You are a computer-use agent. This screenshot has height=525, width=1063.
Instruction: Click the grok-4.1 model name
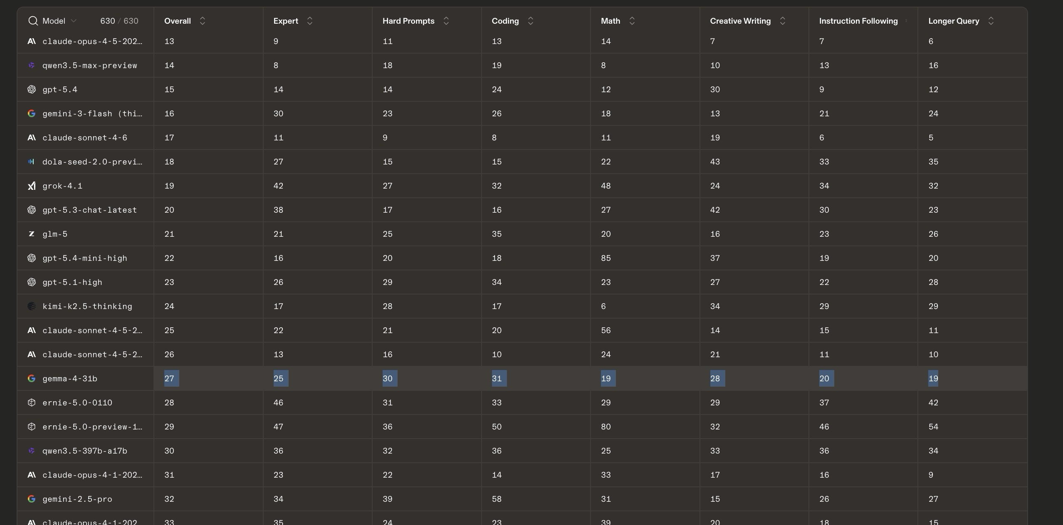click(x=62, y=186)
